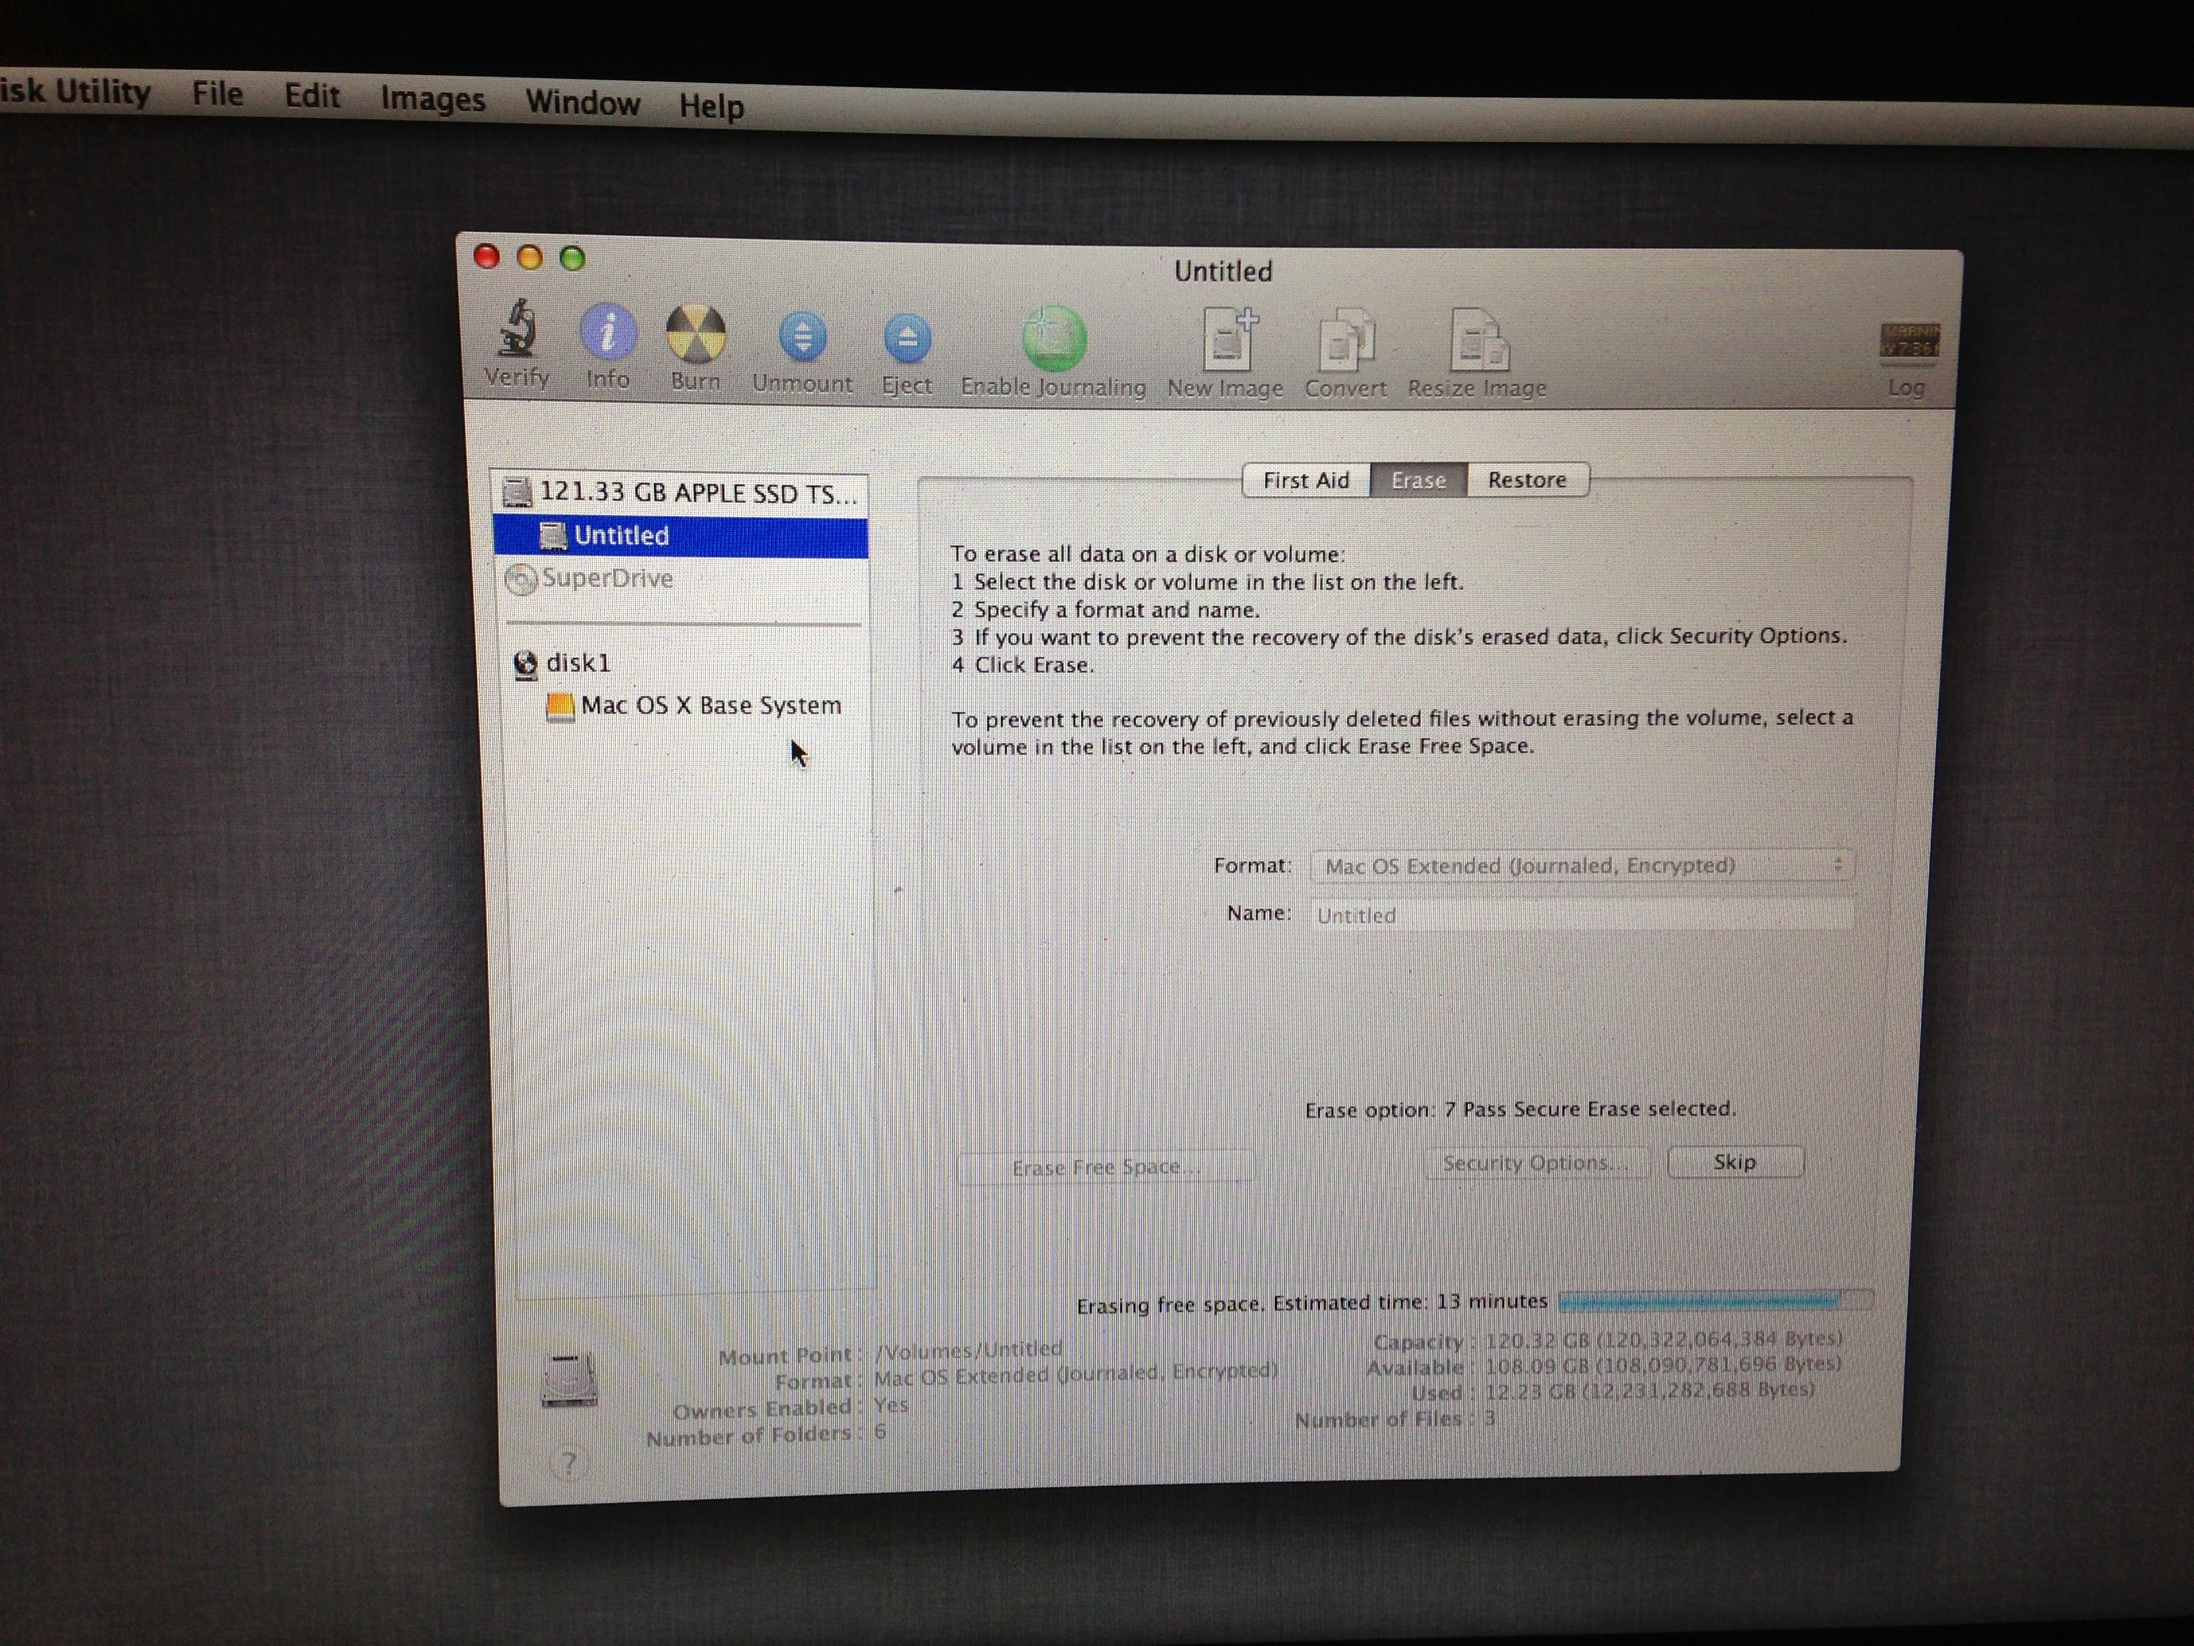The height and width of the screenshot is (1646, 2194).
Task: Open the Info toolbar icon
Action: pos(607,331)
